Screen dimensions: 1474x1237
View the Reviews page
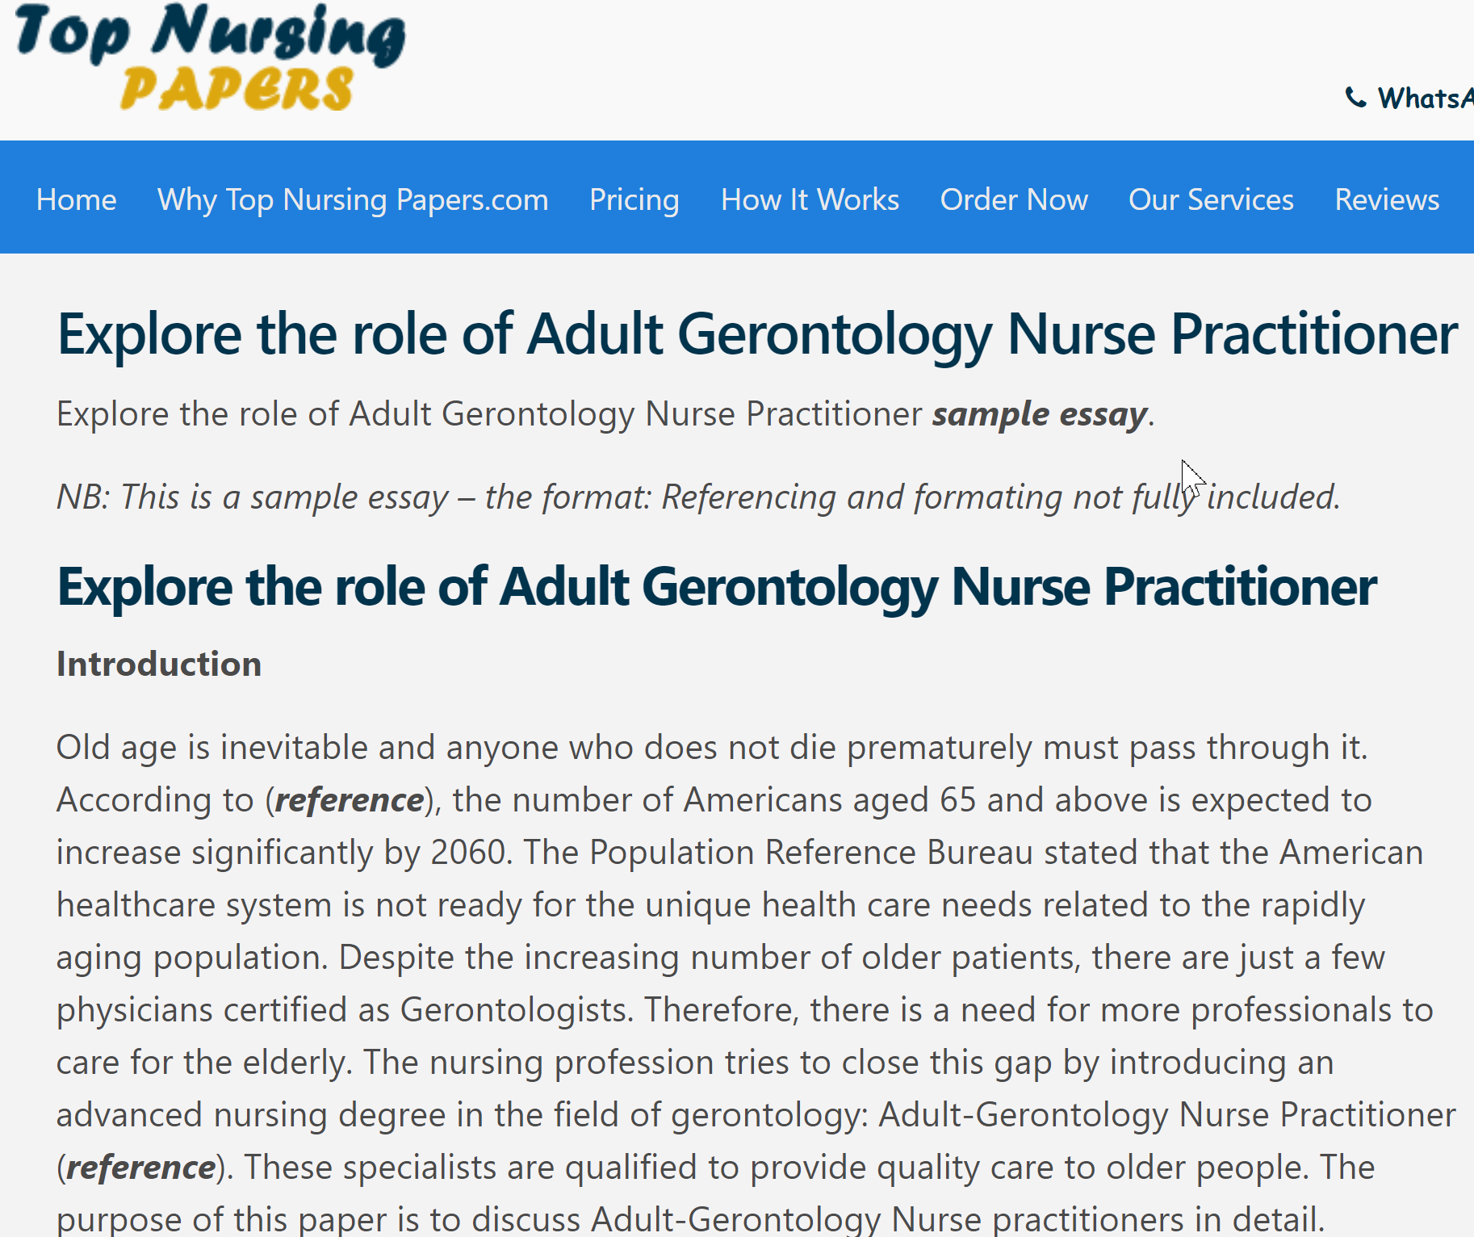(1387, 199)
